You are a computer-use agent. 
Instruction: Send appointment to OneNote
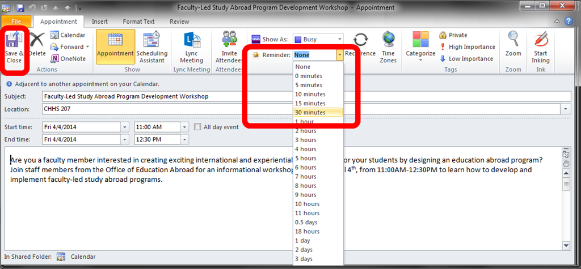point(68,58)
